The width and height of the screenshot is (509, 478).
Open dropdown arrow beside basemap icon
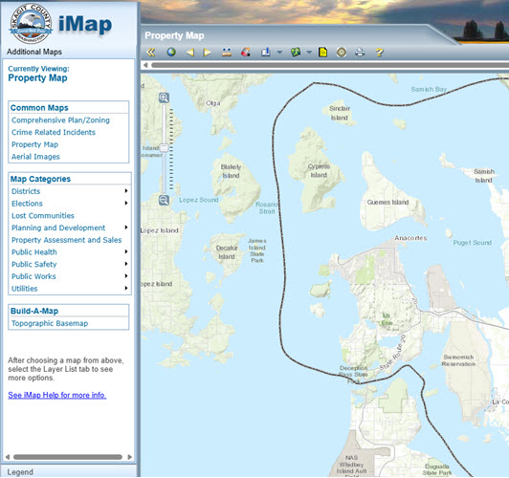(309, 52)
